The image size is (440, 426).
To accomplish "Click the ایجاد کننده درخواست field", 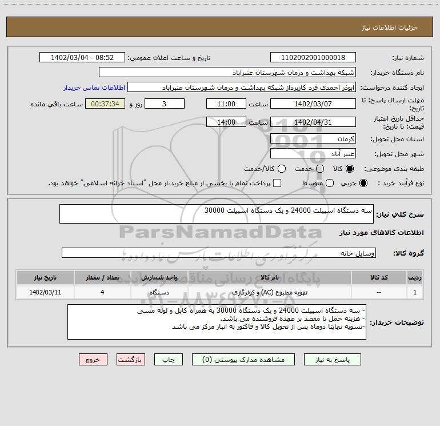I will point(242,87).
